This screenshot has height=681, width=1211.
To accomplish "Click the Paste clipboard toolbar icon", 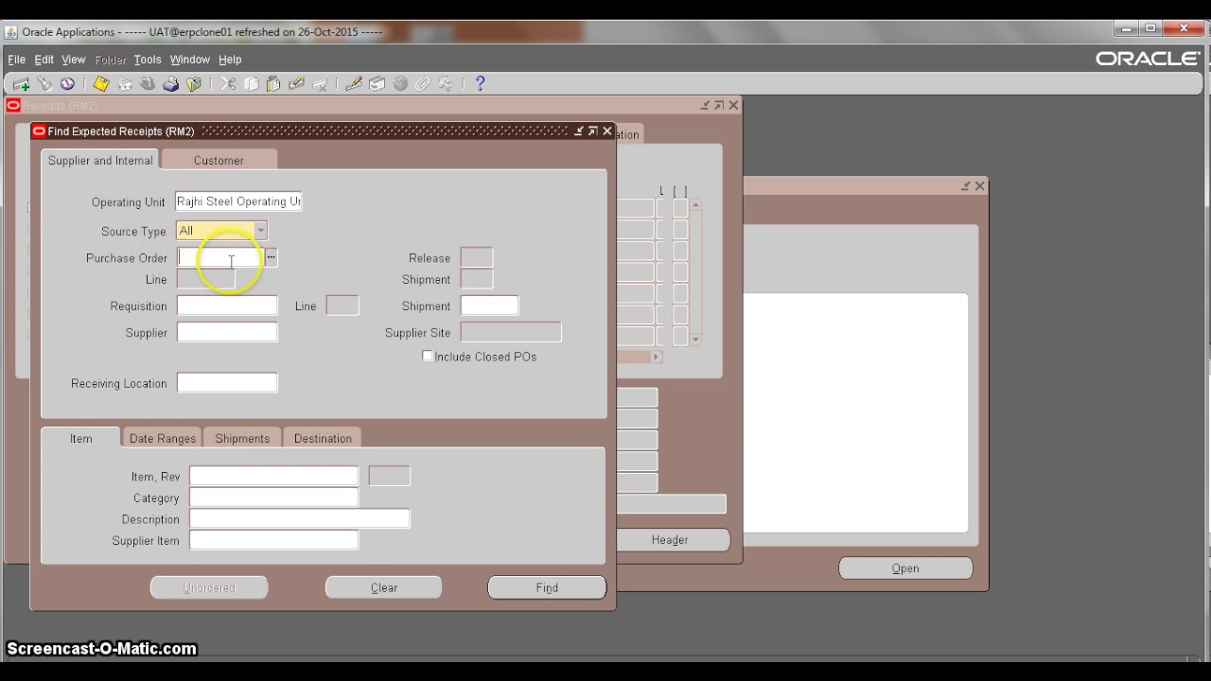I will [273, 84].
